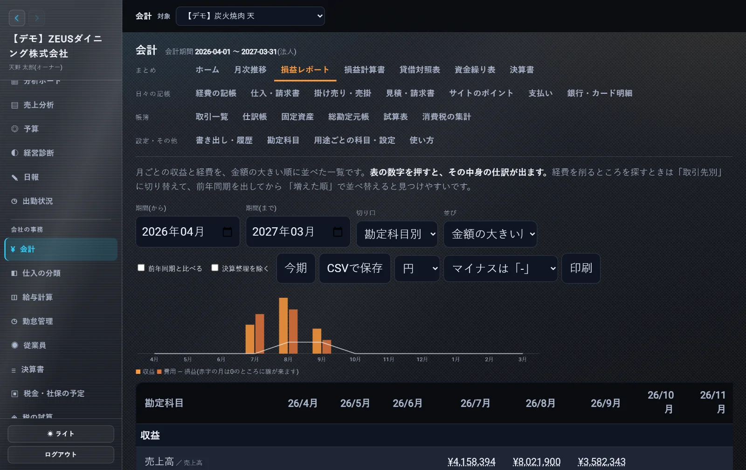Image resolution: width=746 pixels, height=470 pixels.
Task: Open calendar picker for 期間(から) date
Action: 228,232
